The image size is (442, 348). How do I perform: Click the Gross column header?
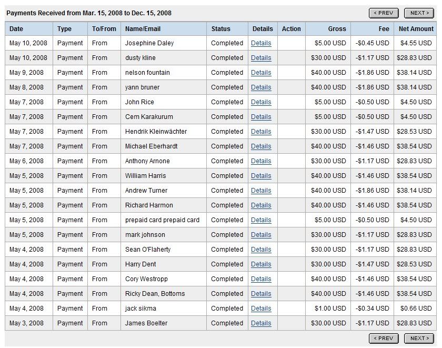click(x=337, y=29)
